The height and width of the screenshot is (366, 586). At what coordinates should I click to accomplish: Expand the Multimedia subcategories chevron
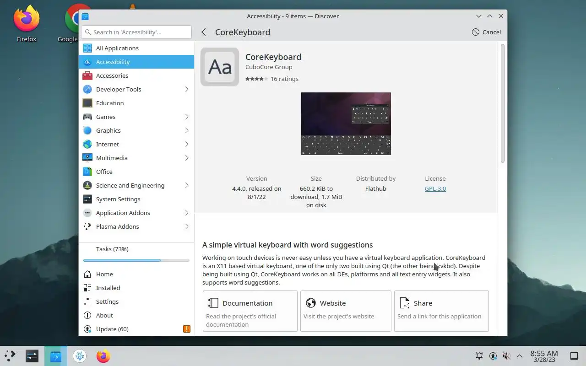(x=187, y=158)
